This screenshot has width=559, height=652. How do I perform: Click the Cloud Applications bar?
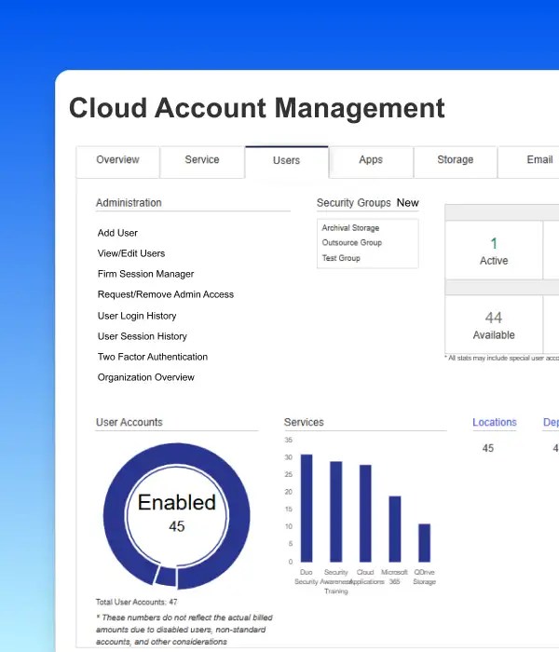click(365, 513)
